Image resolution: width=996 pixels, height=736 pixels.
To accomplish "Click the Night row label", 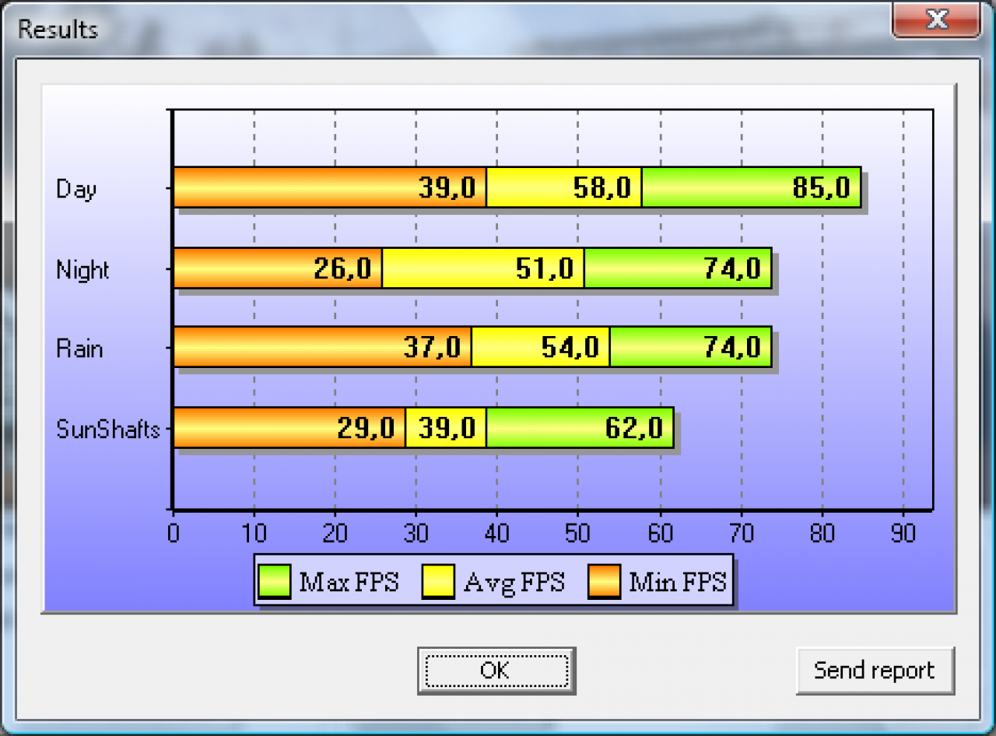I will point(82,270).
